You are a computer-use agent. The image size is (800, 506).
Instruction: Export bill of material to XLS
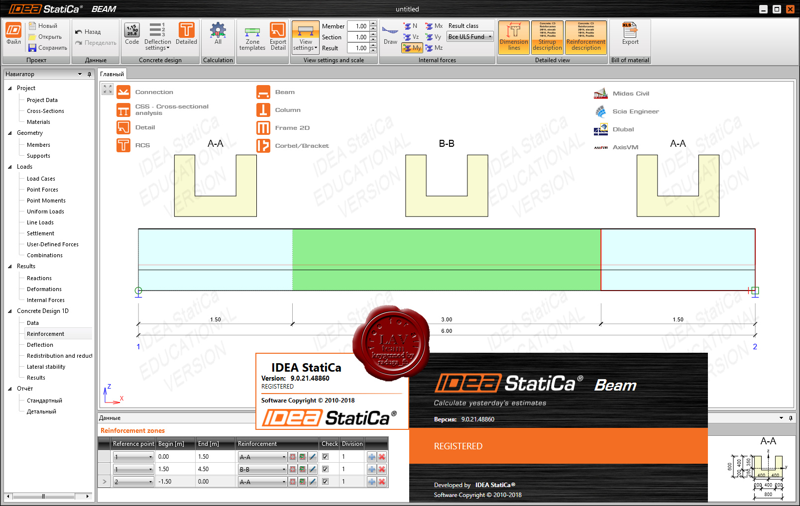pyautogui.click(x=630, y=34)
